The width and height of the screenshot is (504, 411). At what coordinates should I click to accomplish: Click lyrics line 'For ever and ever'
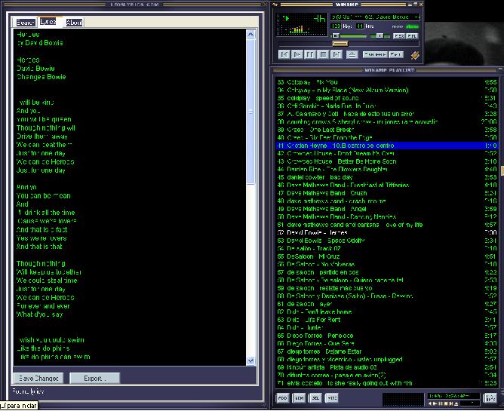tap(43, 306)
